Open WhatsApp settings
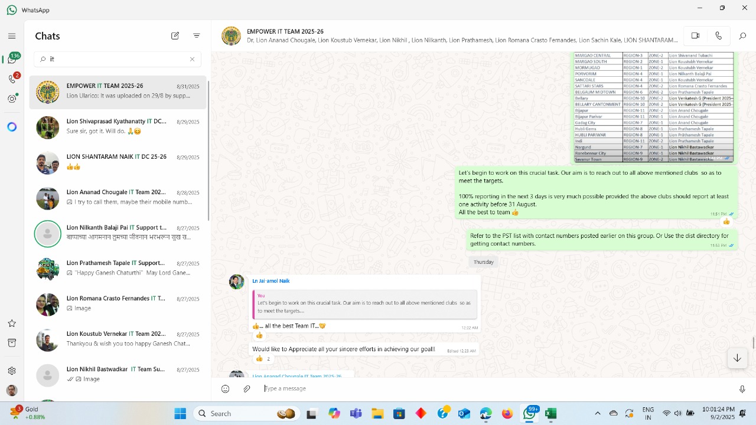This screenshot has width=756, height=425. [x=12, y=371]
